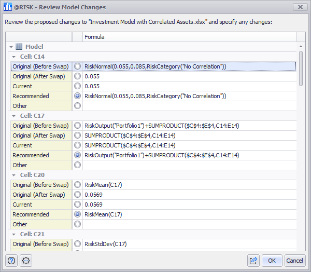
Task: Click the Other formula field for C14
Action: [x=189, y=106]
